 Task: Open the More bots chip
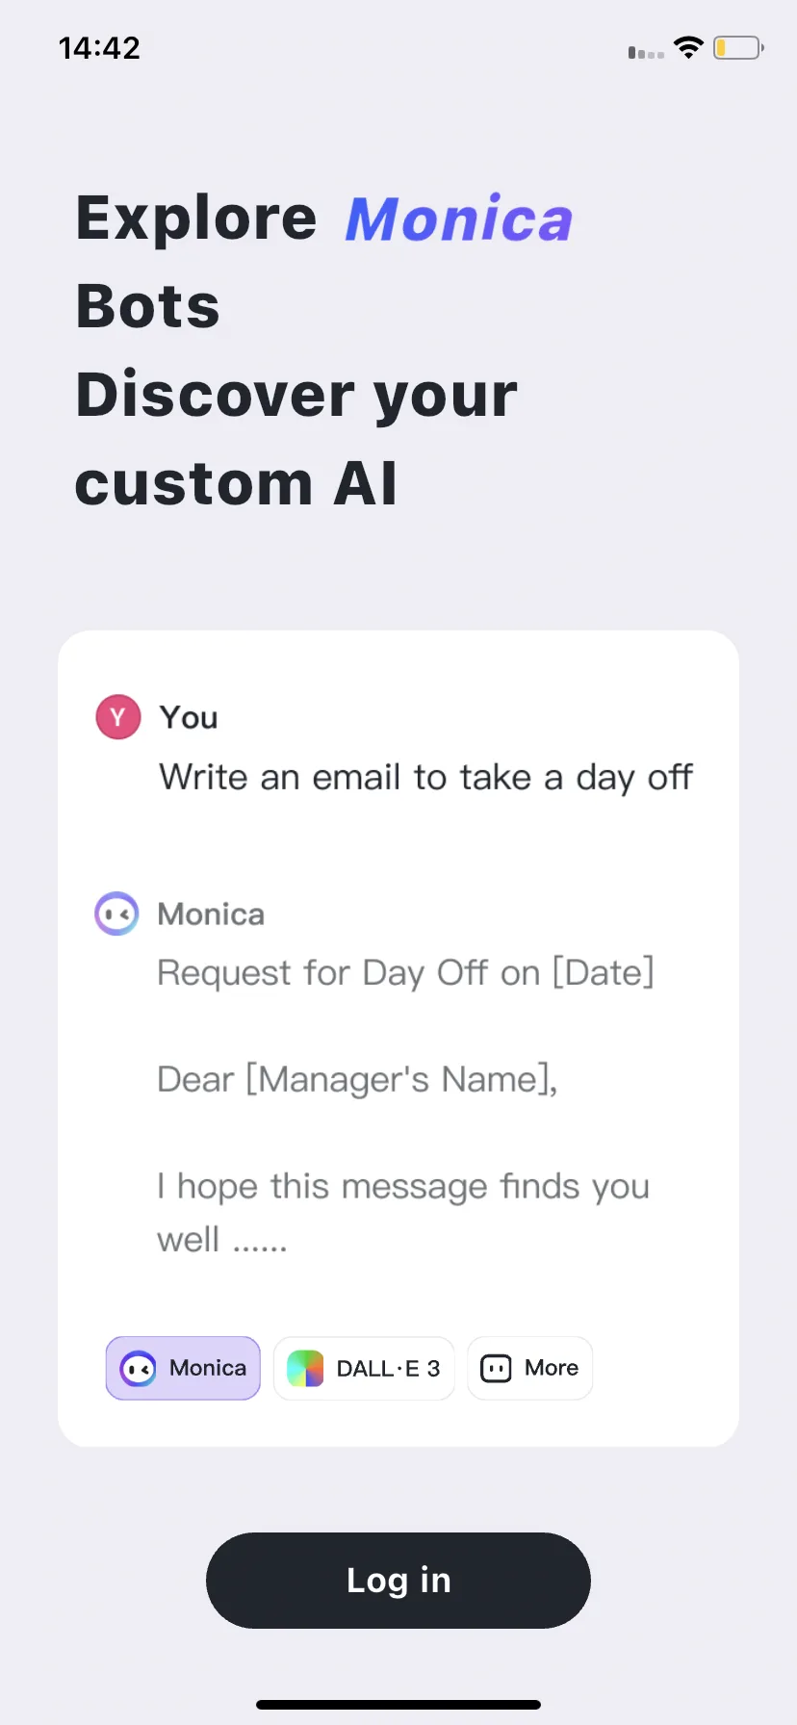click(529, 1368)
